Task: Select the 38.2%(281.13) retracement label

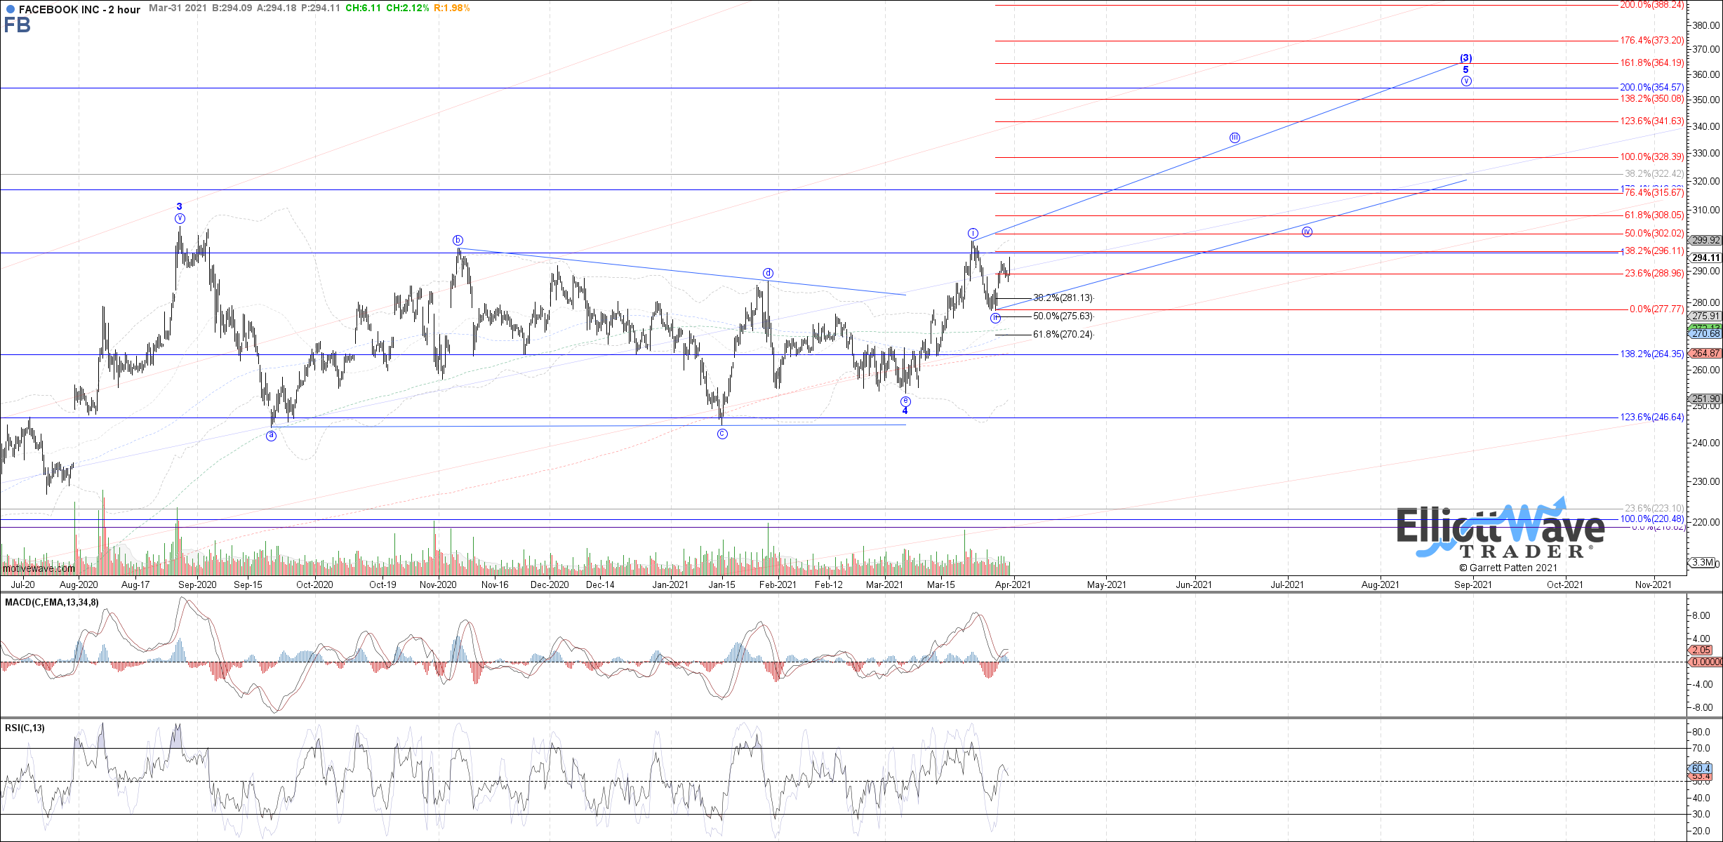Action: (1063, 298)
